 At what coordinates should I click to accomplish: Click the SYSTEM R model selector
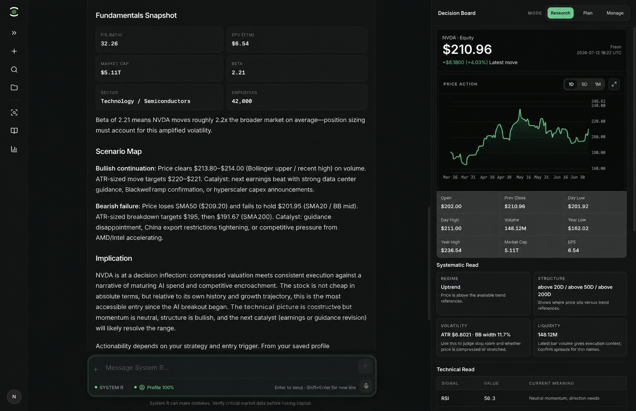click(x=109, y=388)
